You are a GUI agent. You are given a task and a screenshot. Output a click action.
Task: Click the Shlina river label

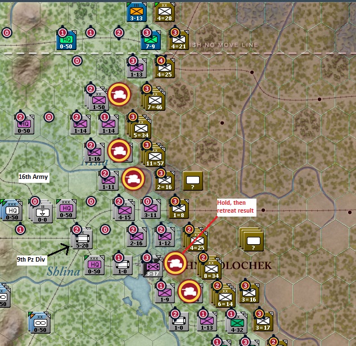click(x=64, y=271)
